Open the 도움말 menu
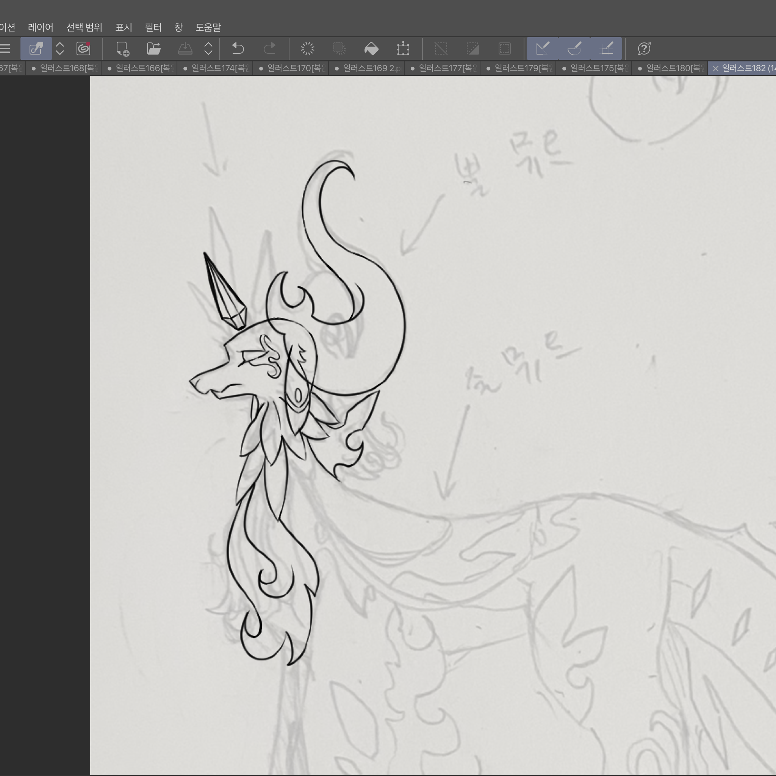Viewport: 776px width, 776px height. (x=208, y=27)
